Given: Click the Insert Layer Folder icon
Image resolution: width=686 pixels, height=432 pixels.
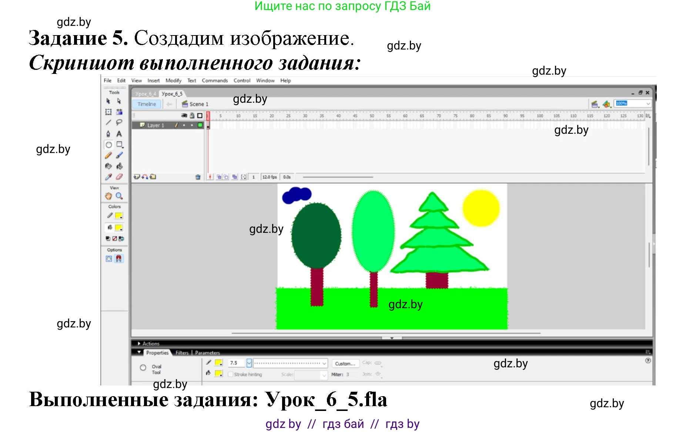Looking at the screenshot, I should (153, 177).
